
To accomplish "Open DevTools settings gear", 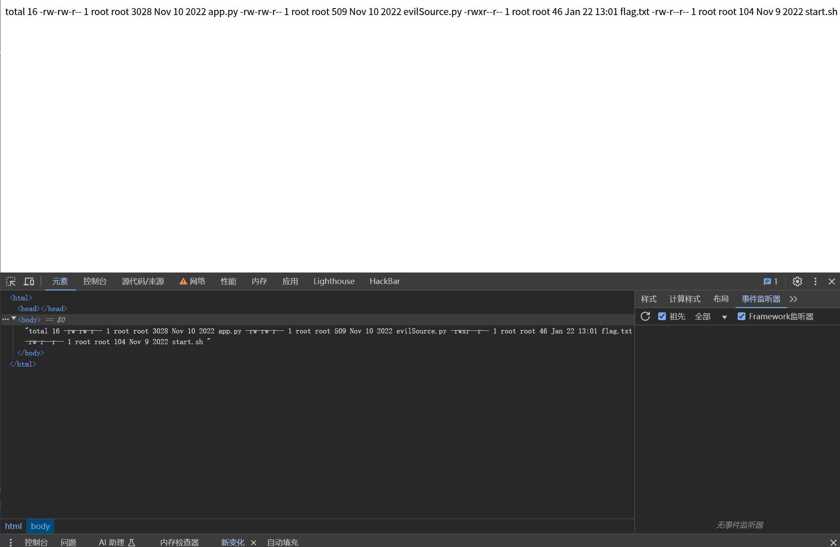I will pos(797,281).
